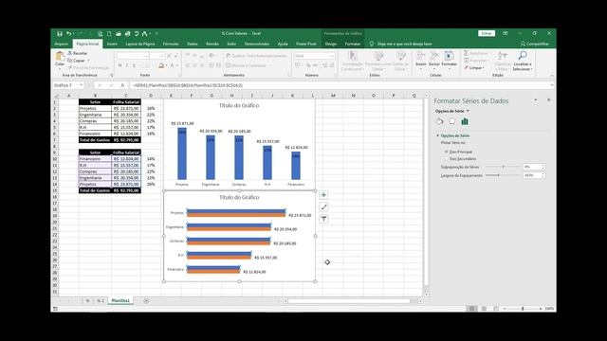Select the Eixo Secundário radio button
The image size is (607, 341).
(x=447, y=158)
